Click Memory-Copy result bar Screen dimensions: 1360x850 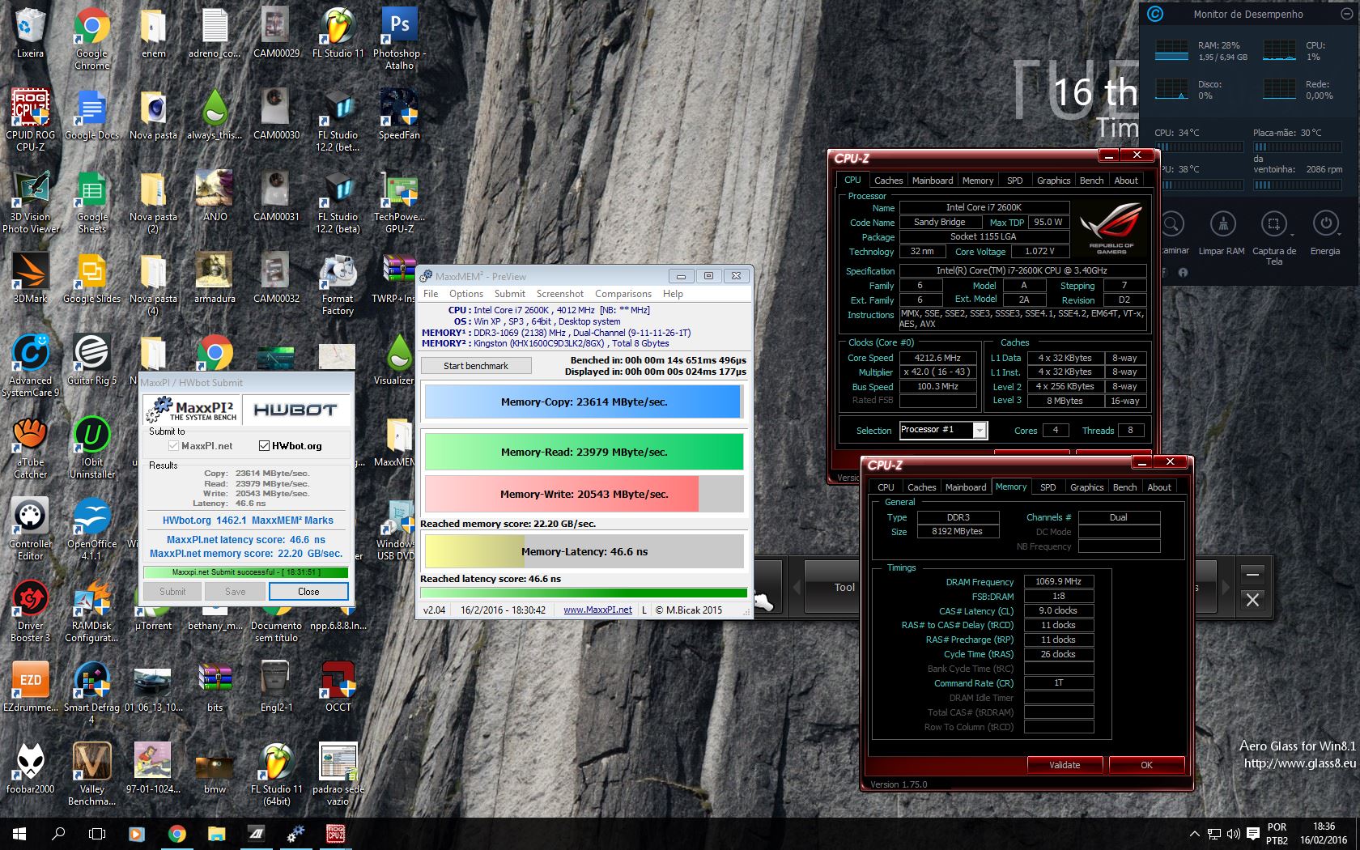[x=584, y=402]
